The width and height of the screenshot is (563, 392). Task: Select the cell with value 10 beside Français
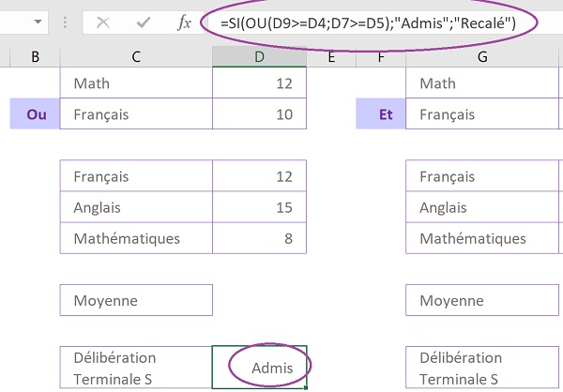[259, 114]
